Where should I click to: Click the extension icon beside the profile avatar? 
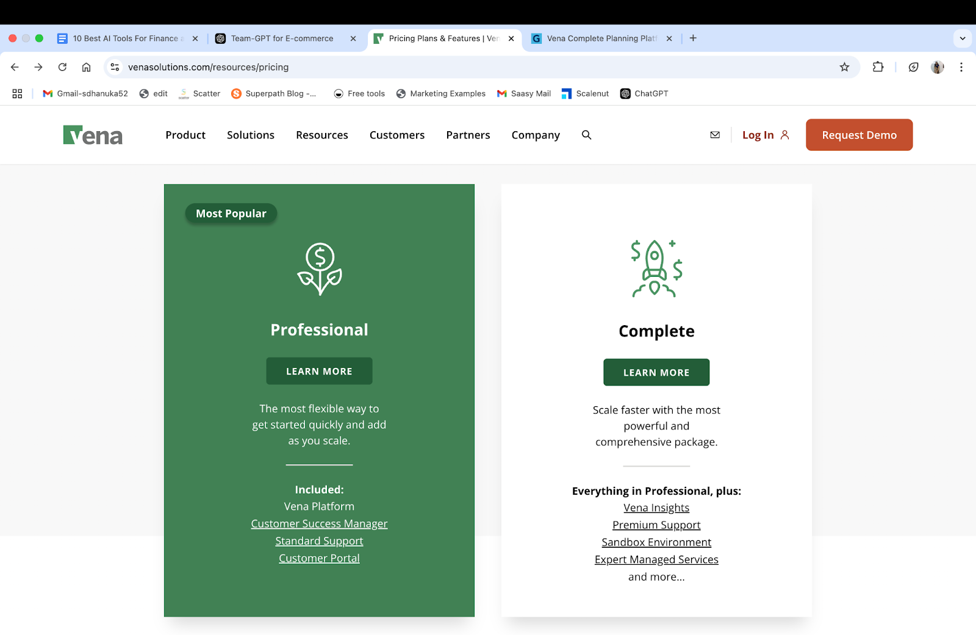(x=913, y=67)
